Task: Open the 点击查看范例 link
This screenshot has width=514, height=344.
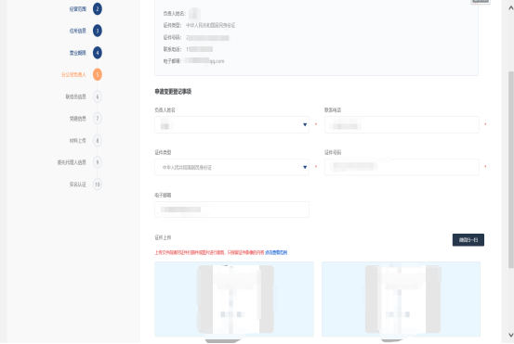Action: [x=276, y=252]
